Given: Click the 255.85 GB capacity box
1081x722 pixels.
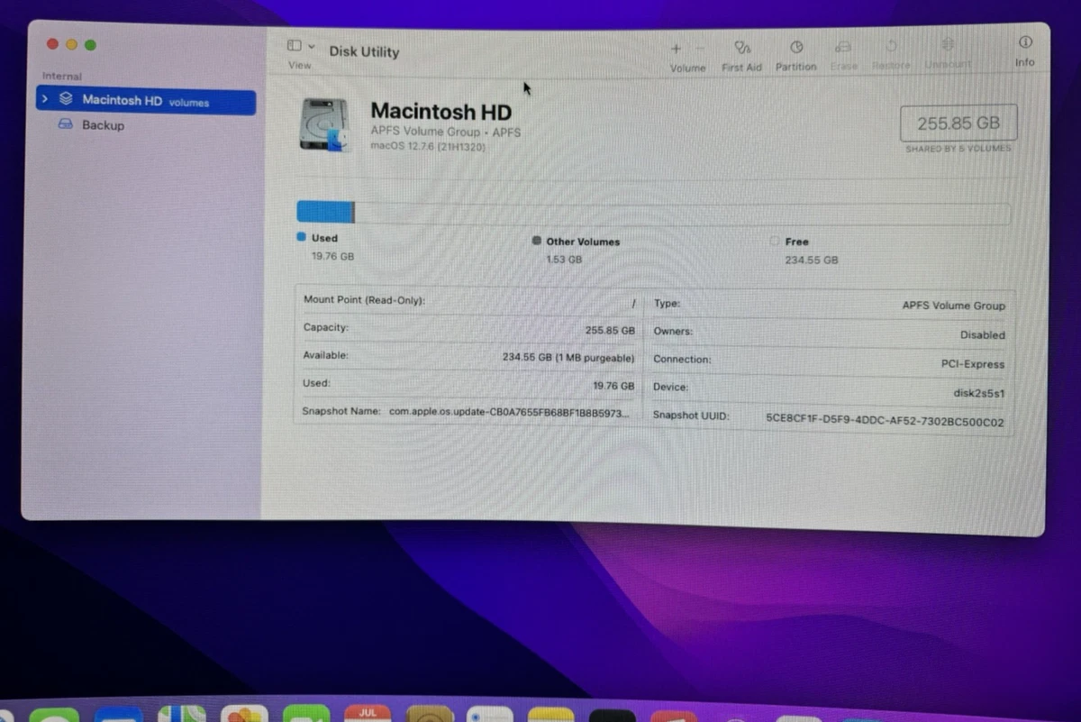Looking at the screenshot, I should point(958,123).
